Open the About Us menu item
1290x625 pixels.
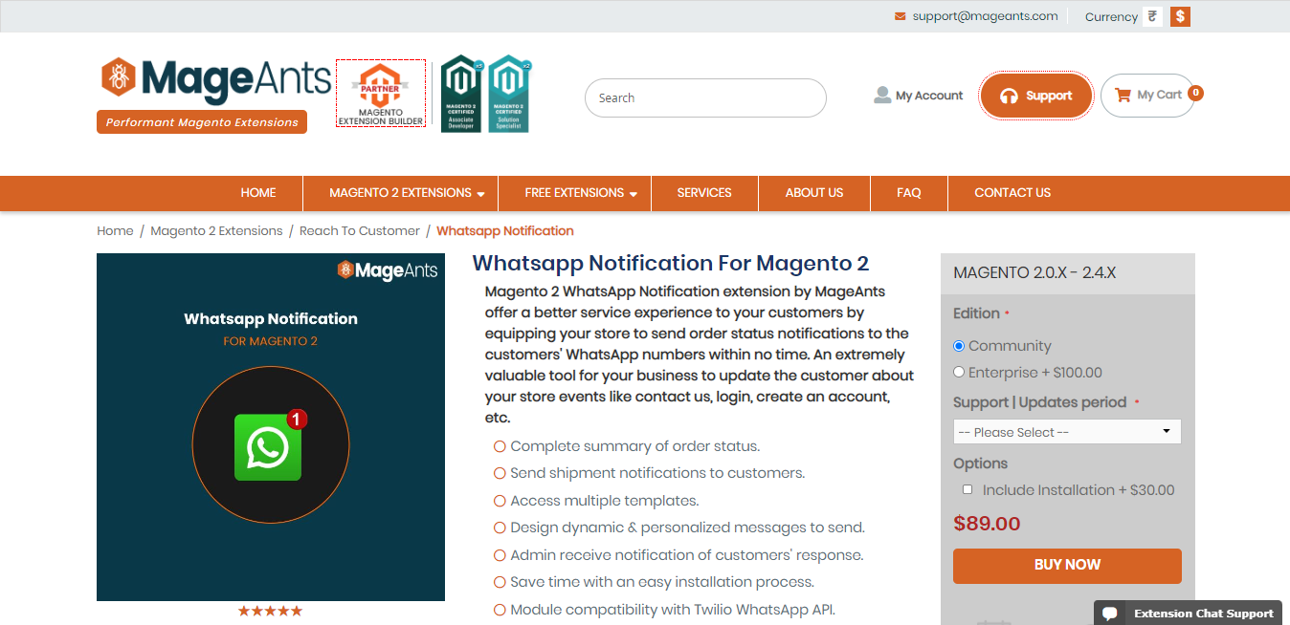(x=814, y=193)
